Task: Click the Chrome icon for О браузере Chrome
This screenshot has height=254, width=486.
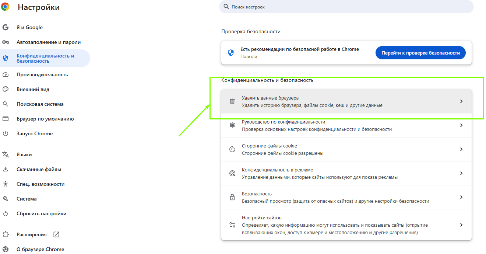Action: click(x=5, y=249)
